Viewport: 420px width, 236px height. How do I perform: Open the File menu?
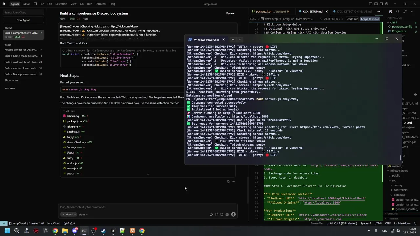pyautogui.click(x=42, y=4)
